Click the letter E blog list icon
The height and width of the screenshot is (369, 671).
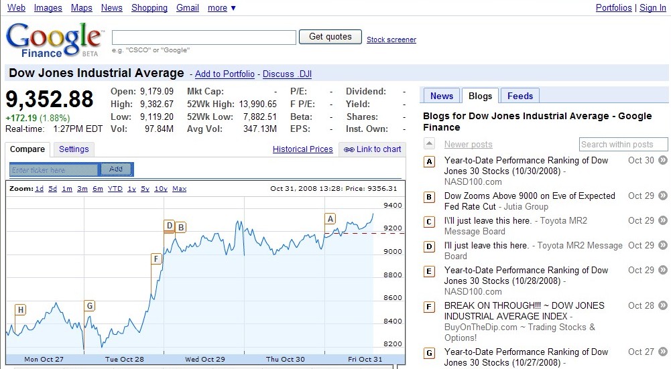[x=429, y=271]
